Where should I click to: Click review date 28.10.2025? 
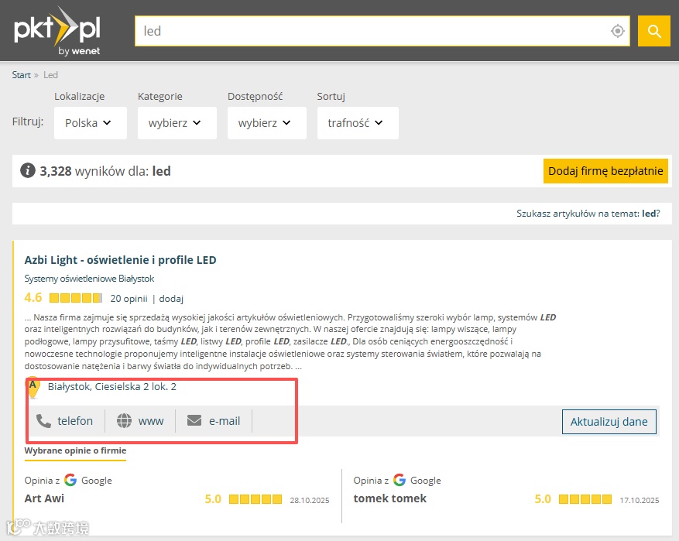coord(310,500)
